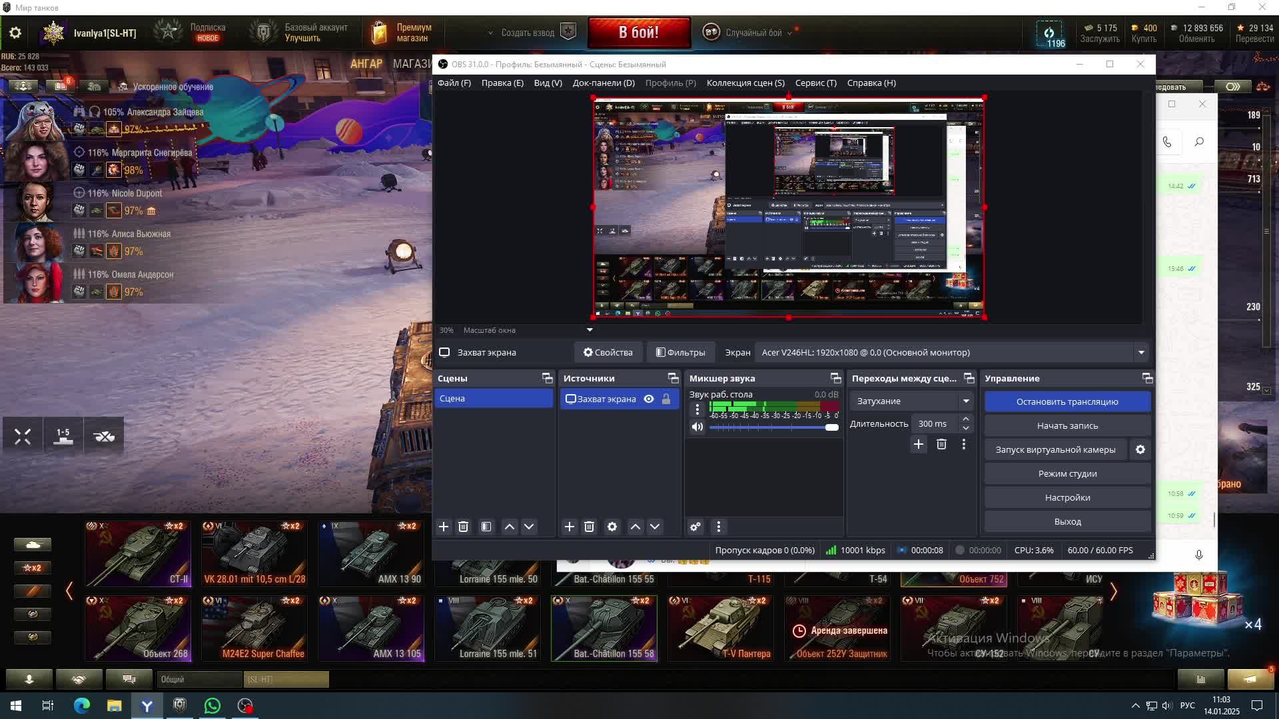Viewport: 1279px width, 719px height.
Task: Toggle lock on Захват экрана source
Action: [666, 399]
